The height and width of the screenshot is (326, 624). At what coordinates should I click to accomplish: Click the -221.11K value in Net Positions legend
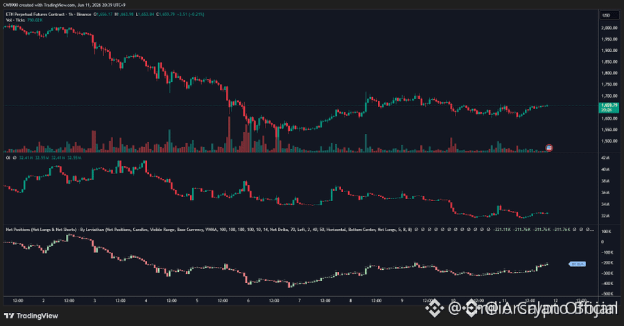[501, 230]
